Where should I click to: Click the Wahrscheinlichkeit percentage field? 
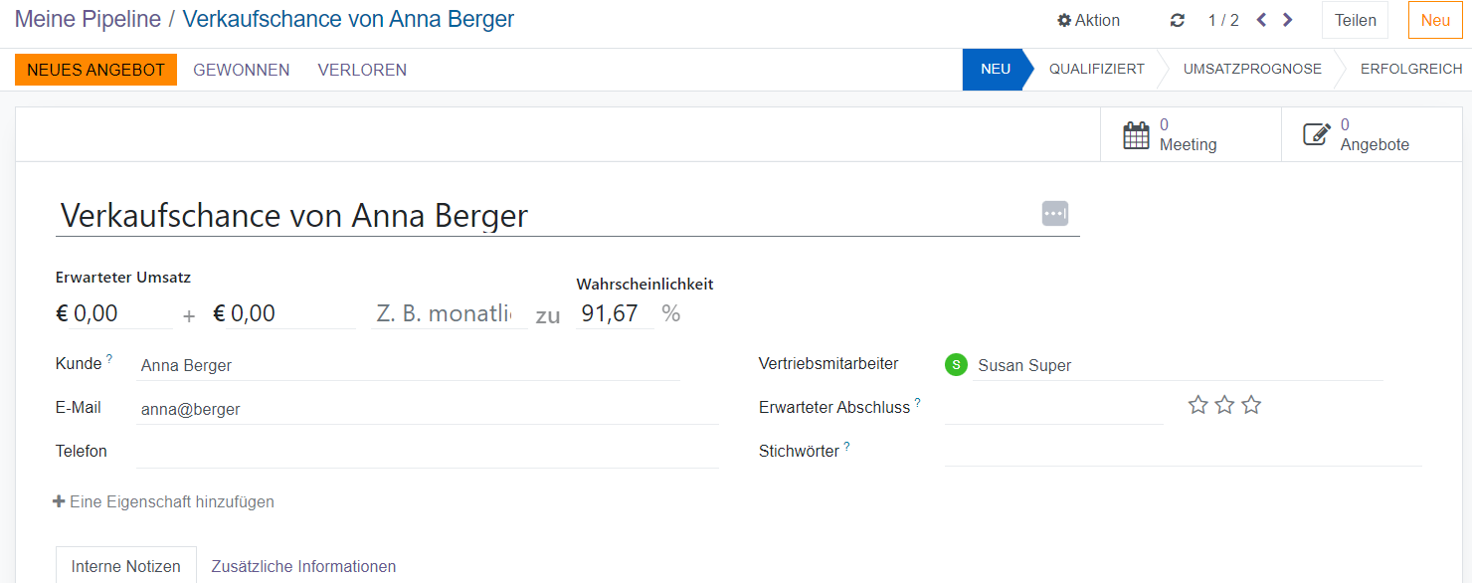[x=613, y=314]
